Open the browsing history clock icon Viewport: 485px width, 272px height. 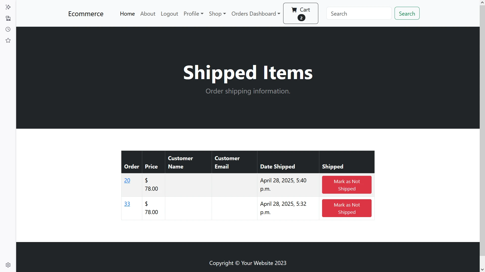[8, 29]
